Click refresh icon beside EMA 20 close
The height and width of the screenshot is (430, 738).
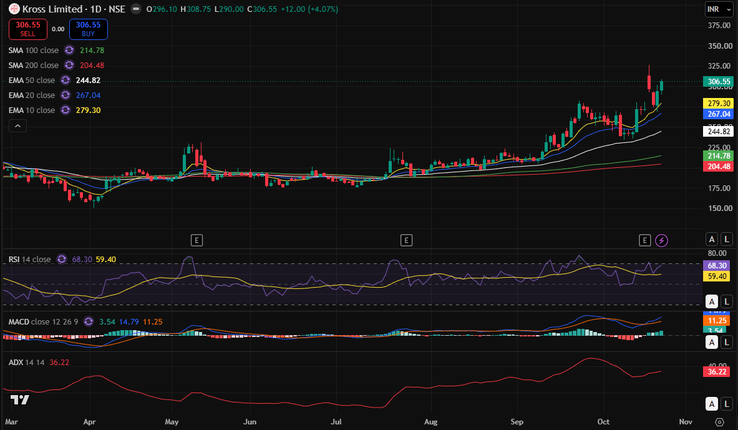tap(66, 95)
